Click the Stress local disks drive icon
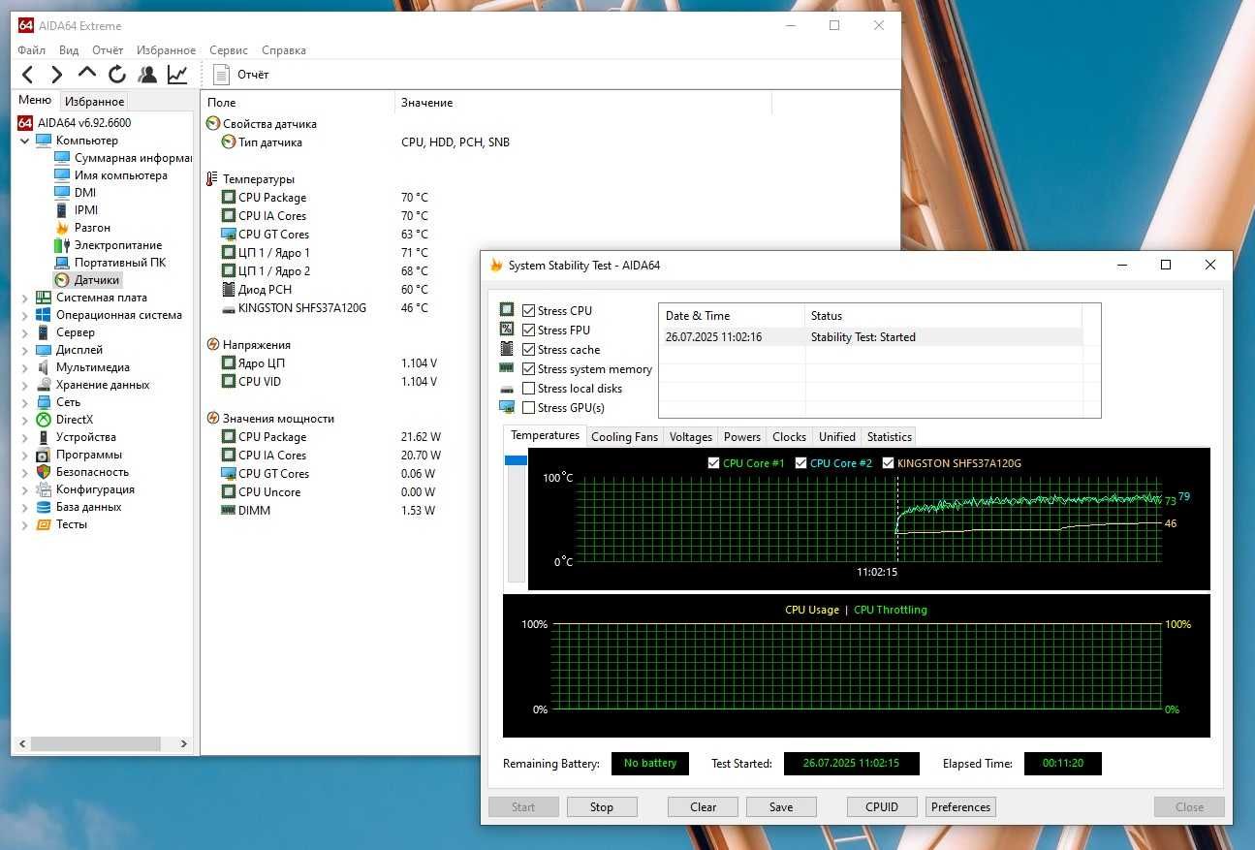 point(507,389)
